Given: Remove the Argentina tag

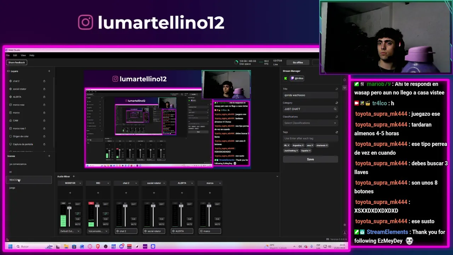Looking at the screenshot, I should coord(303,145).
